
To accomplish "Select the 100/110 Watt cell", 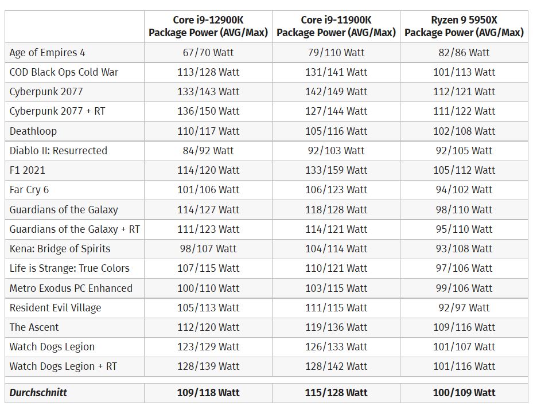I will pos(208,288).
